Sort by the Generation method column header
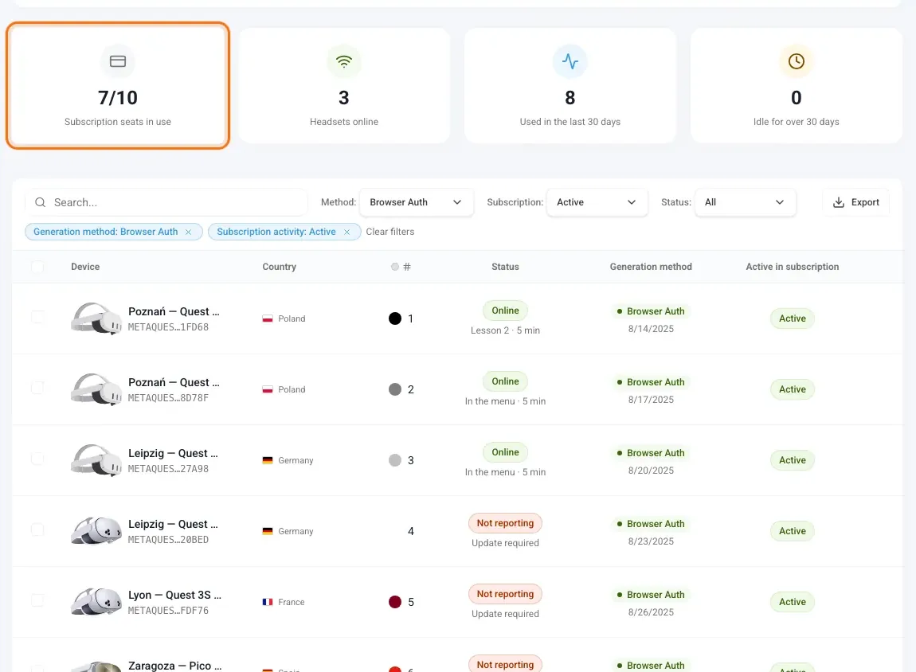The image size is (916, 672). point(651,267)
